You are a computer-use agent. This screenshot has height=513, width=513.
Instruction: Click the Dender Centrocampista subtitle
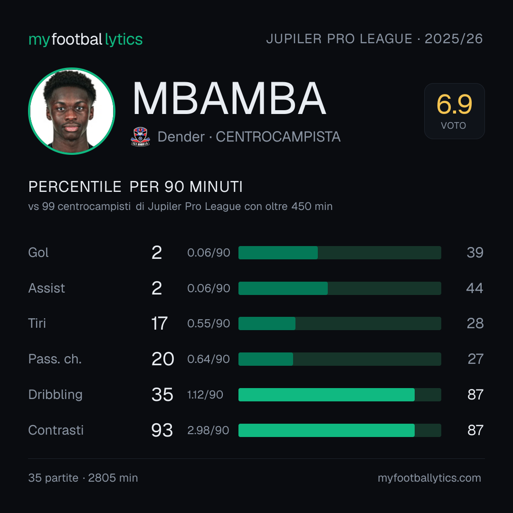click(249, 137)
